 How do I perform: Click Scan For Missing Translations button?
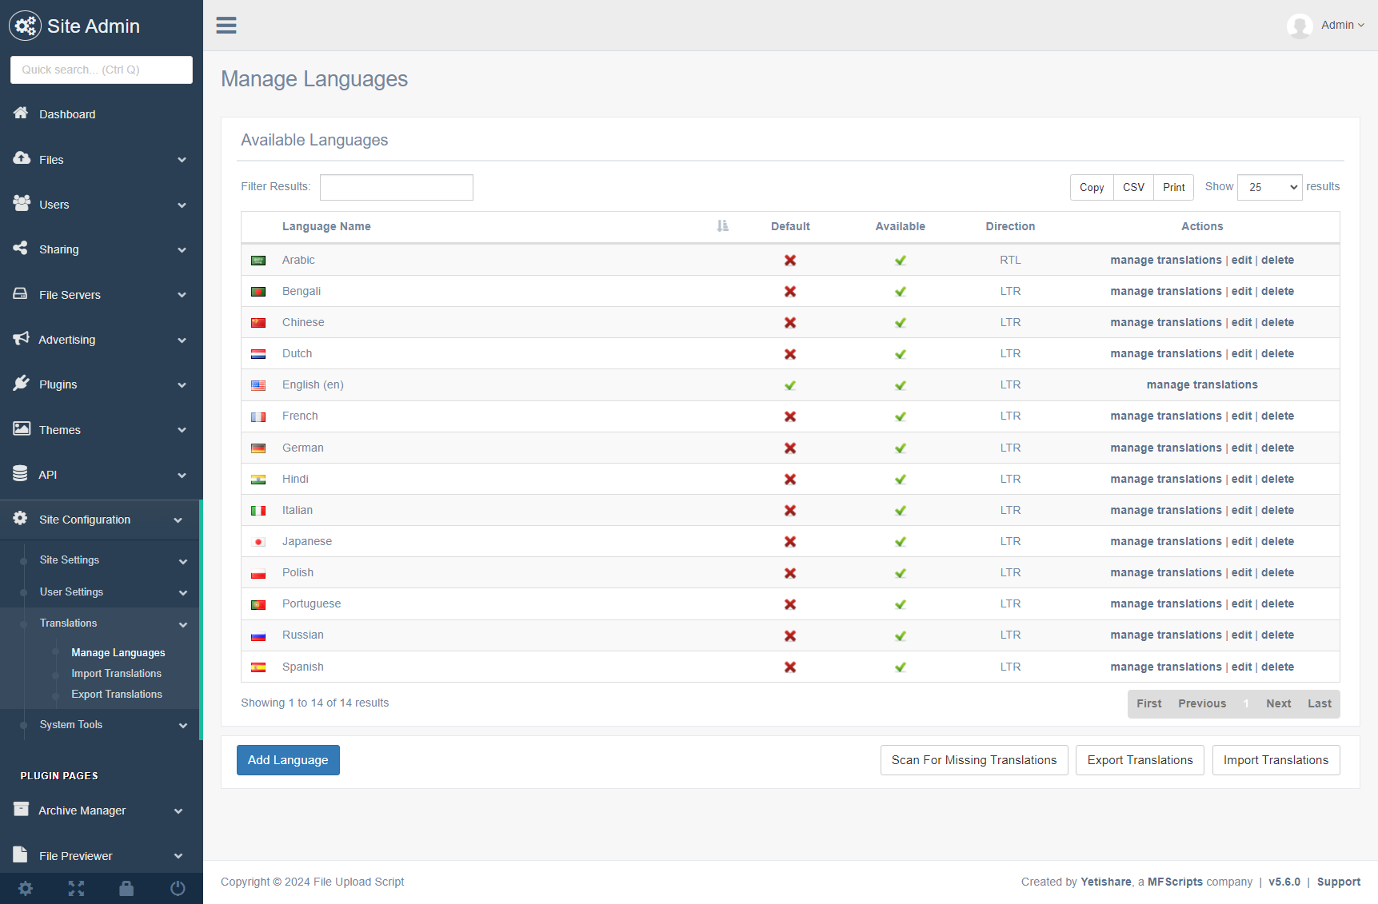(x=973, y=760)
